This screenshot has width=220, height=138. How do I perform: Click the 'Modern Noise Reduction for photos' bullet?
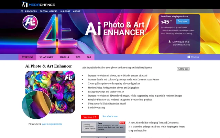point(113,88)
